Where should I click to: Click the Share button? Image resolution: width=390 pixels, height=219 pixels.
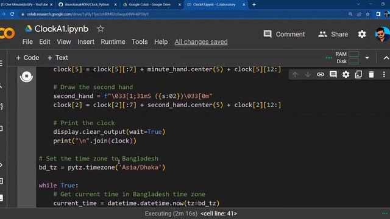[333, 34]
